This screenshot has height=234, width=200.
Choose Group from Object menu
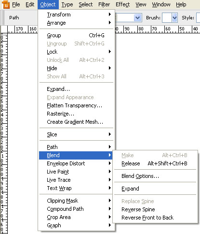(x=76, y=35)
